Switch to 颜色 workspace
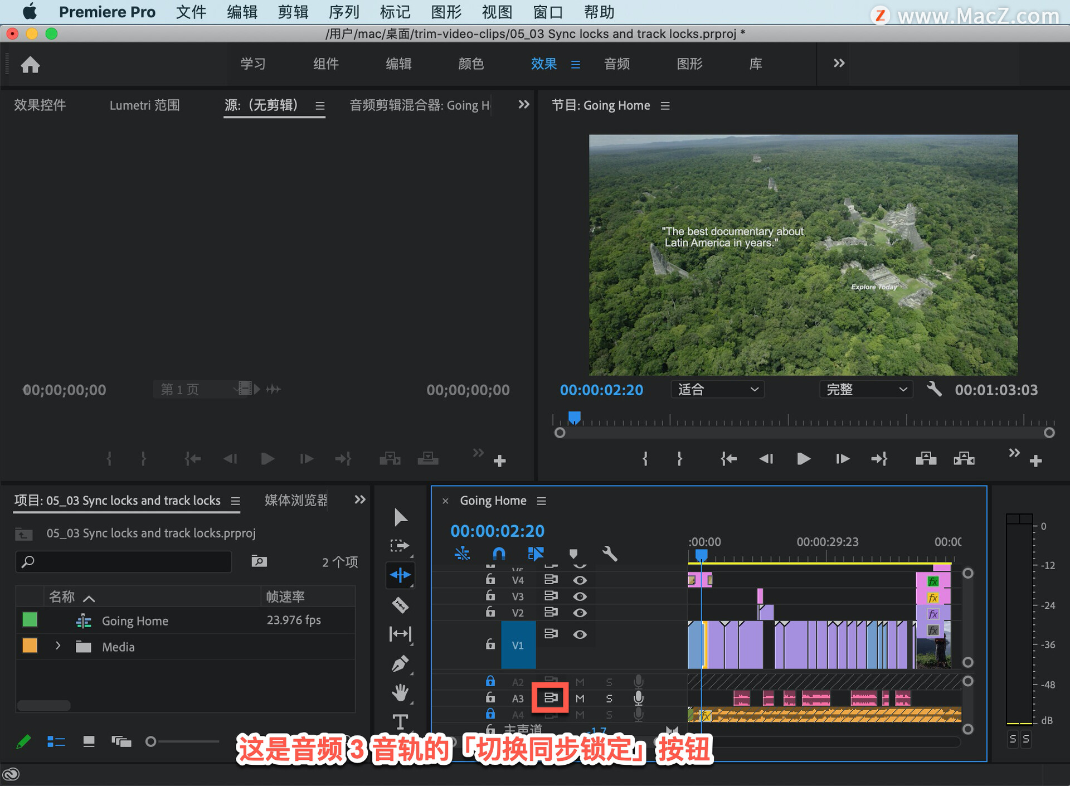 (x=471, y=64)
